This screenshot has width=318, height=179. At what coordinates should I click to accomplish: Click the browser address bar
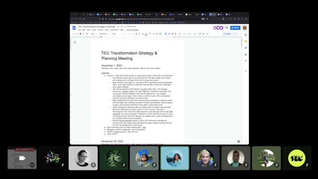tap(154, 19)
